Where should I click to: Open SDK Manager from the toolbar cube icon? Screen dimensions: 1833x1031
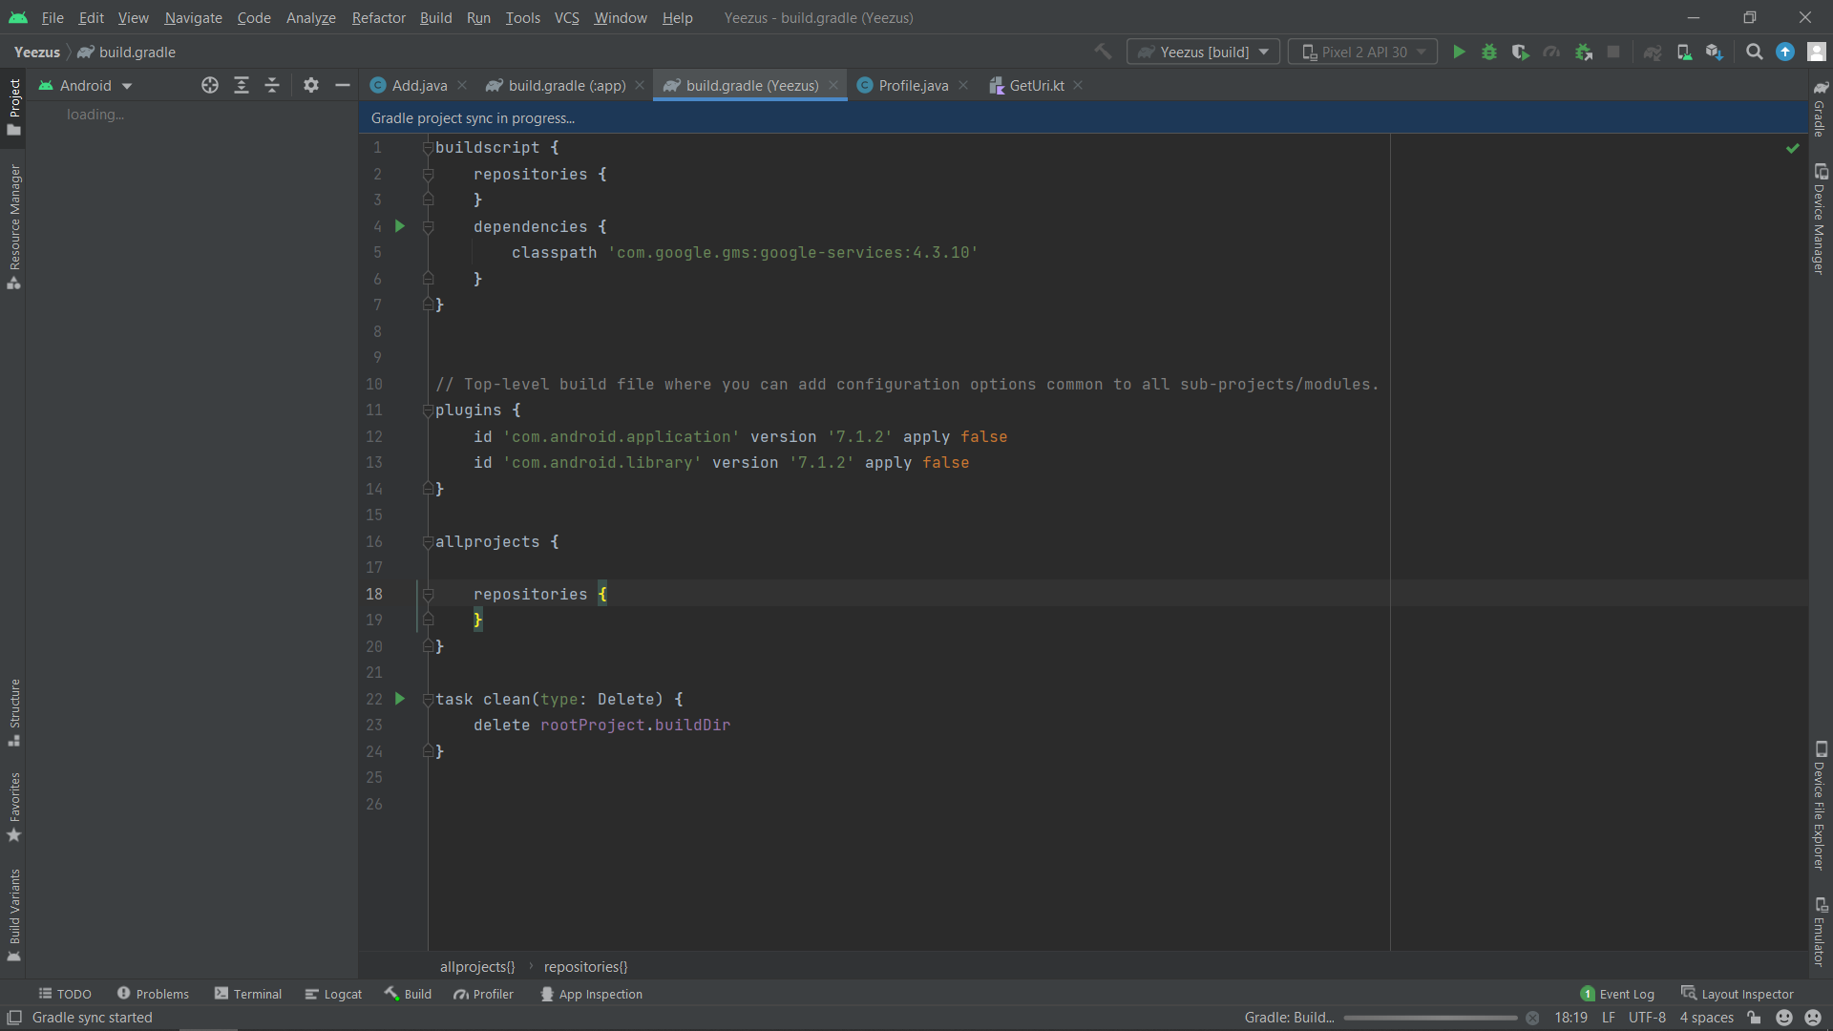tap(1715, 52)
